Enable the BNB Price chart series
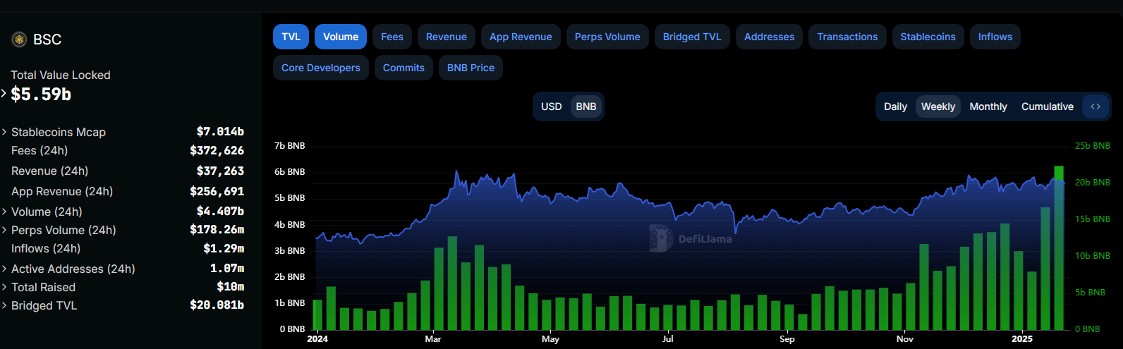This screenshot has width=1123, height=349. click(471, 68)
